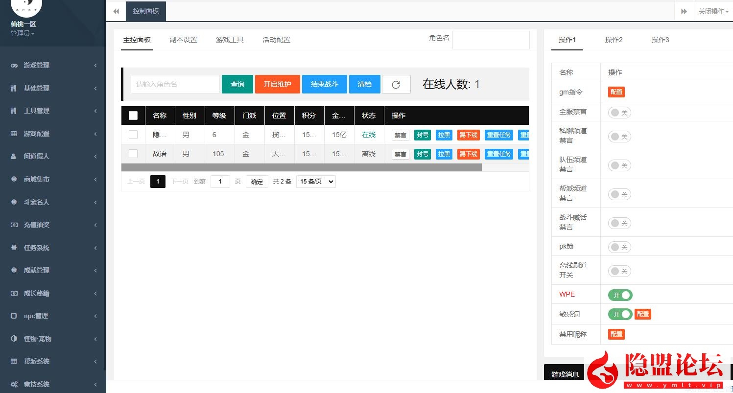The width and height of the screenshot is (733, 393).
Task: Click the 配置 button for gm指令
Action: [616, 92]
